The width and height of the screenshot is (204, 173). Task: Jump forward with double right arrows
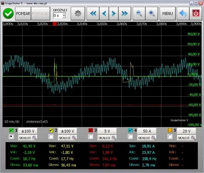(x=125, y=14)
